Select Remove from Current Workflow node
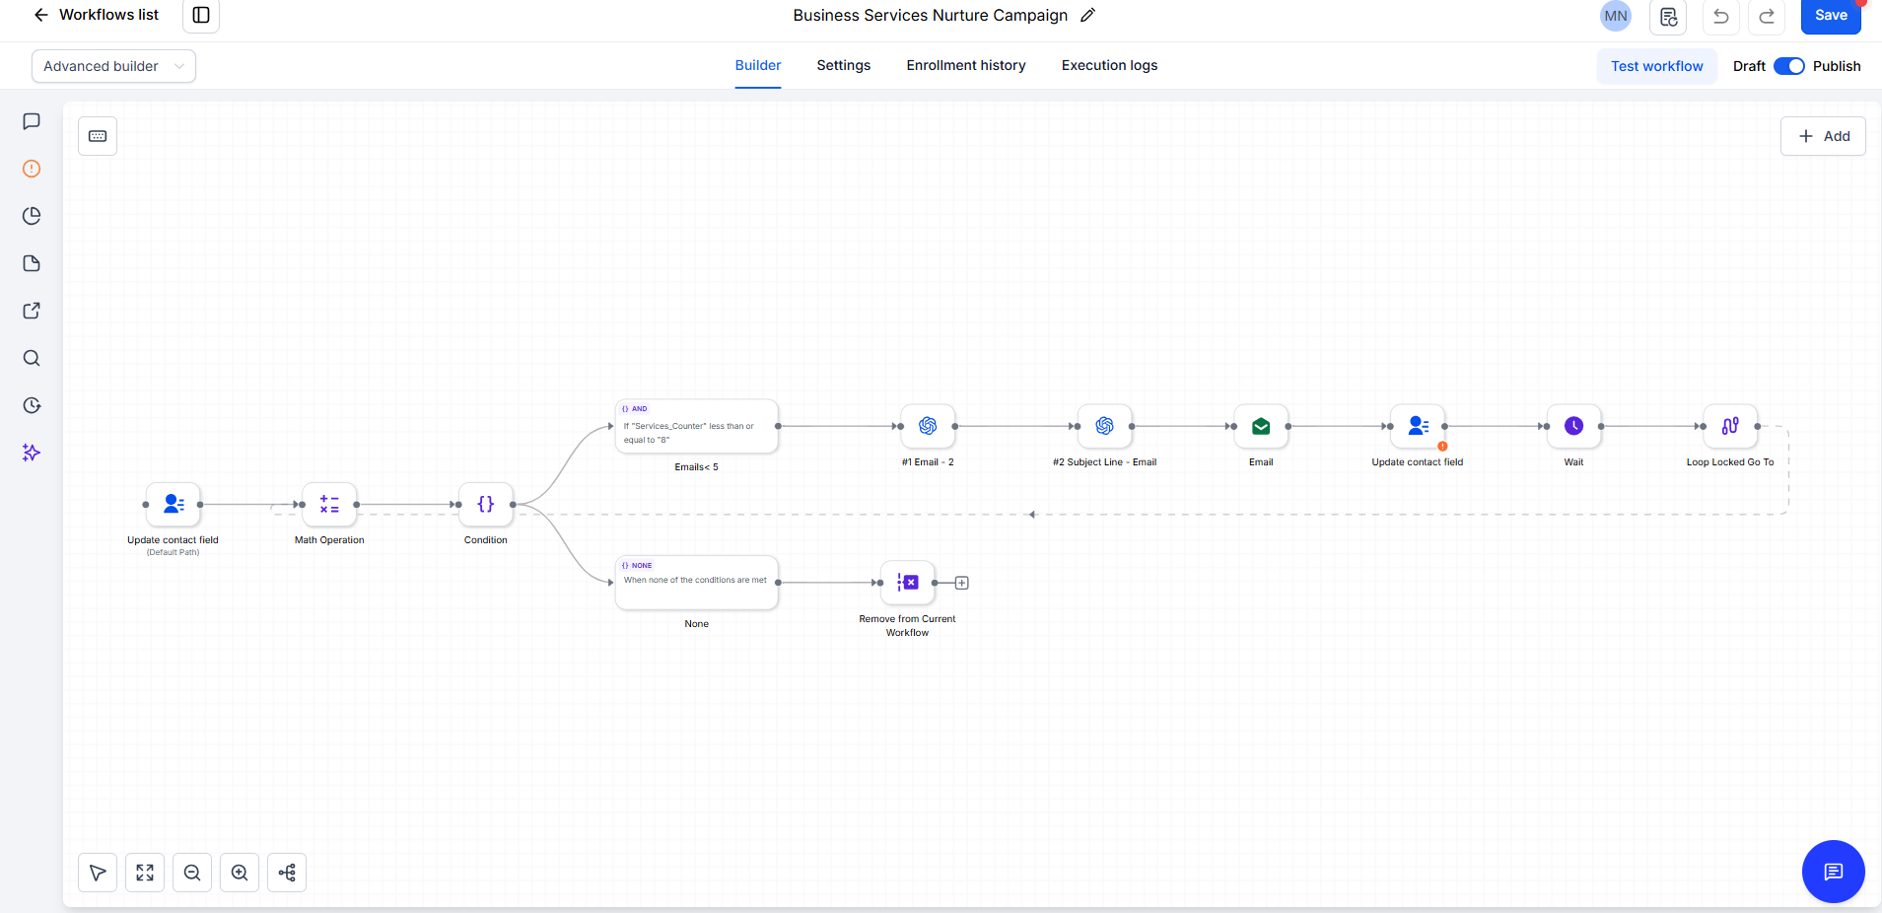The width and height of the screenshot is (1882, 913). pos(907,583)
